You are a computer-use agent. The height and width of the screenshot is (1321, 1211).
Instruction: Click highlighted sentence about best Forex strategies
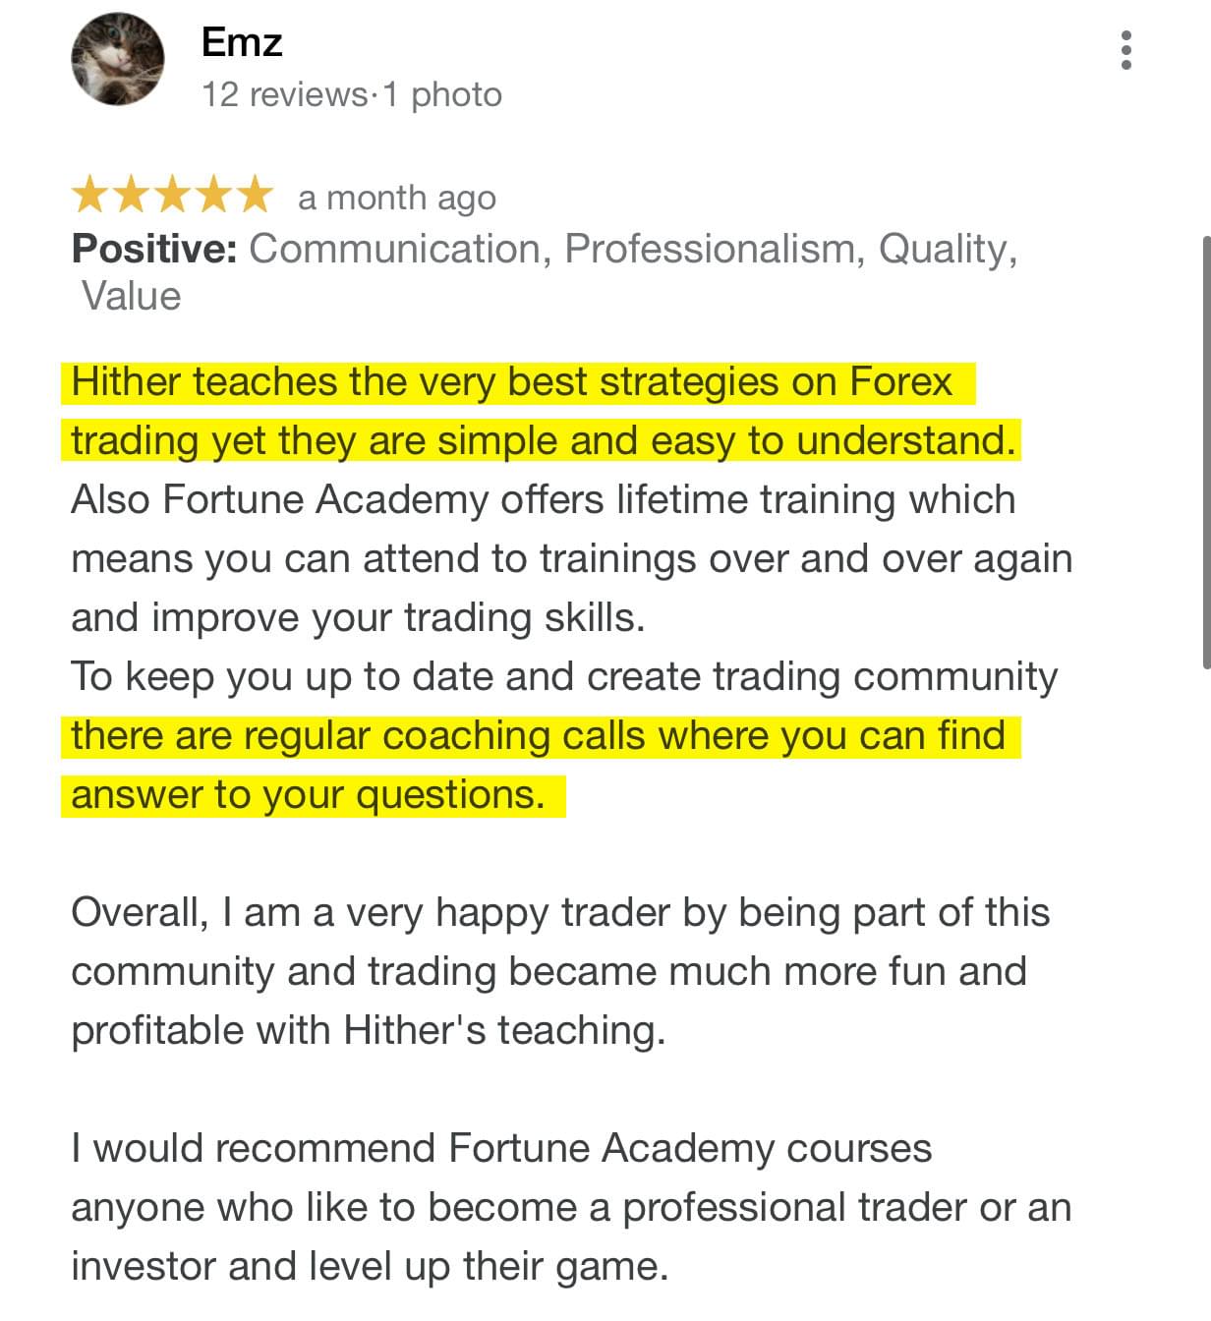point(543,411)
